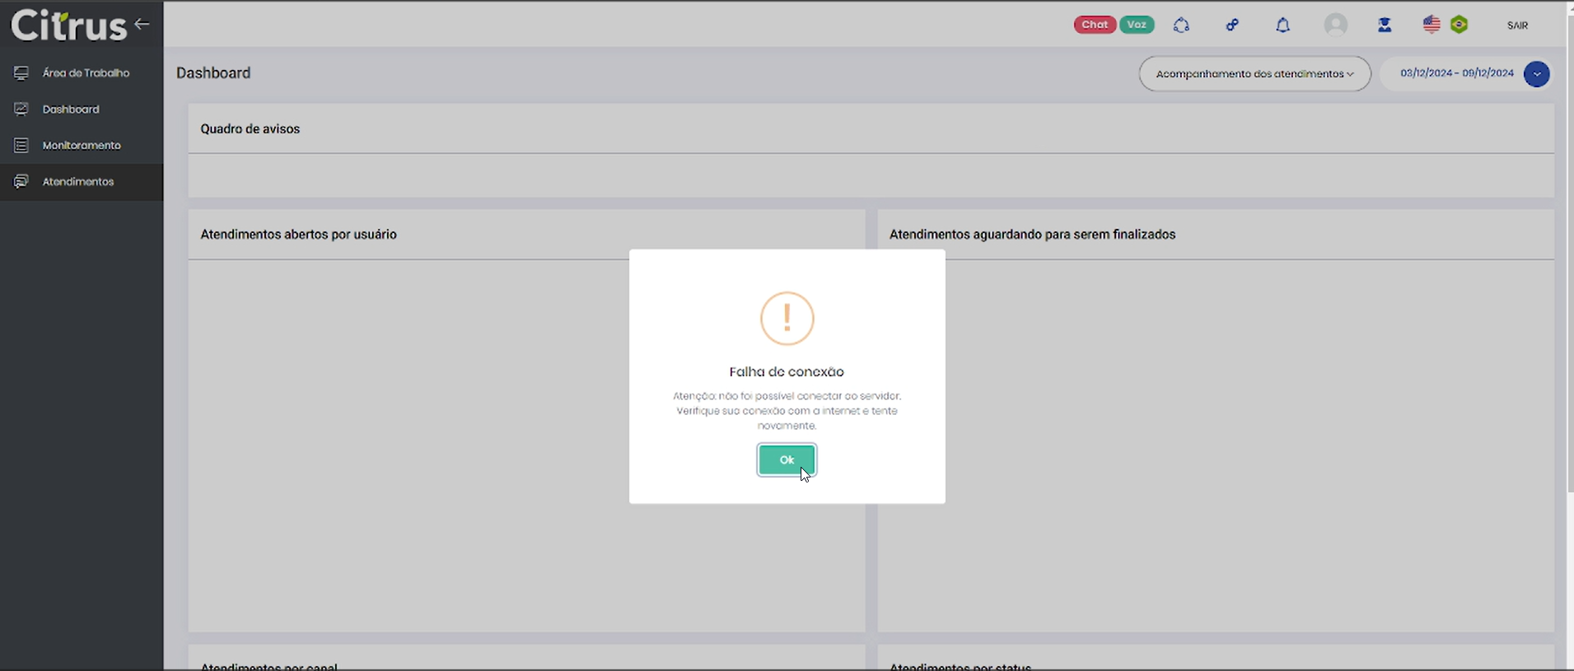Click SAIR to log out
This screenshot has width=1574, height=671.
(x=1517, y=26)
